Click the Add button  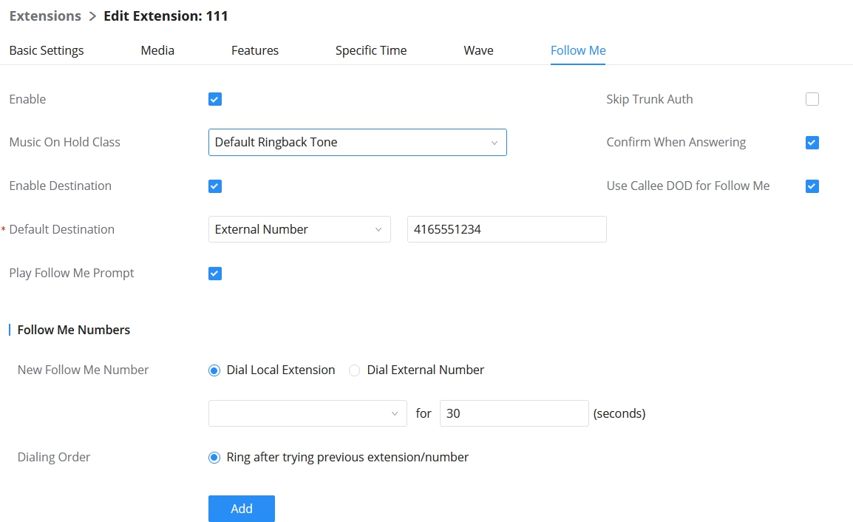pos(242,509)
